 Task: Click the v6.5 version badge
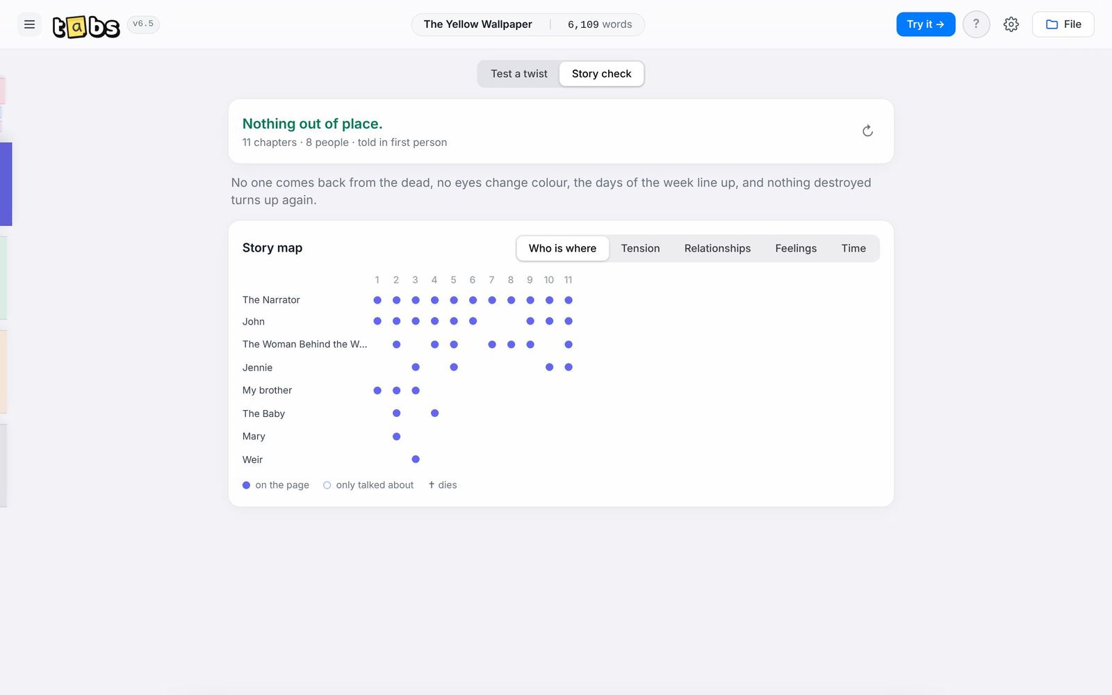pyautogui.click(x=143, y=24)
